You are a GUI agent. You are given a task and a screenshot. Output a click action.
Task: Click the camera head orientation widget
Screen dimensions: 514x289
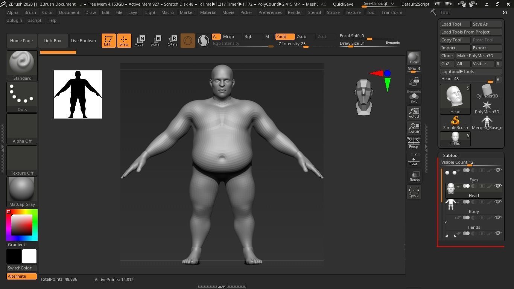[364, 97]
